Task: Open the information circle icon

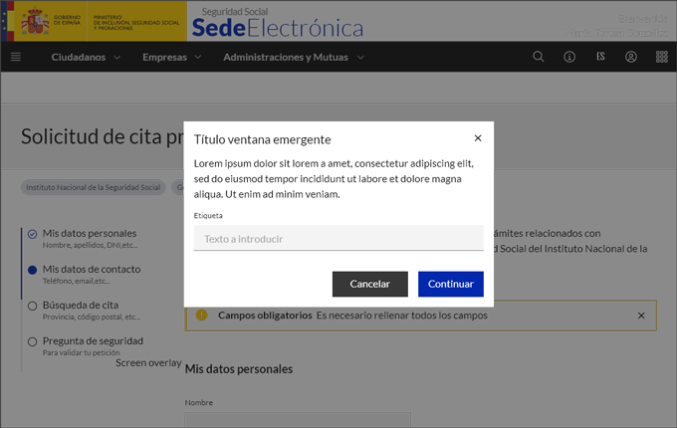Action: pyautogui.click(x=569, y=57)
